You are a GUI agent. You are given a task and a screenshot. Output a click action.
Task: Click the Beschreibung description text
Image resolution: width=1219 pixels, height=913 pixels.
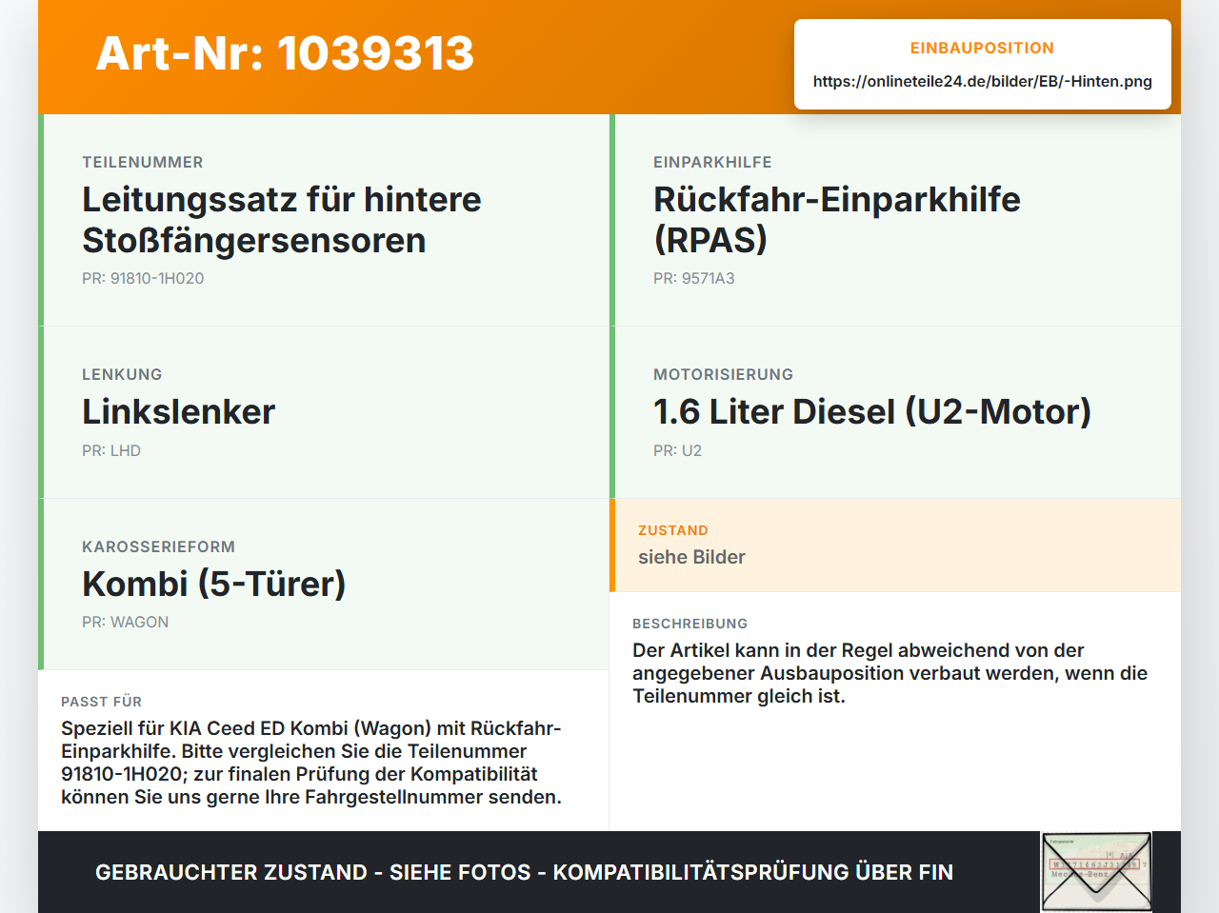(x=889, y=673)
